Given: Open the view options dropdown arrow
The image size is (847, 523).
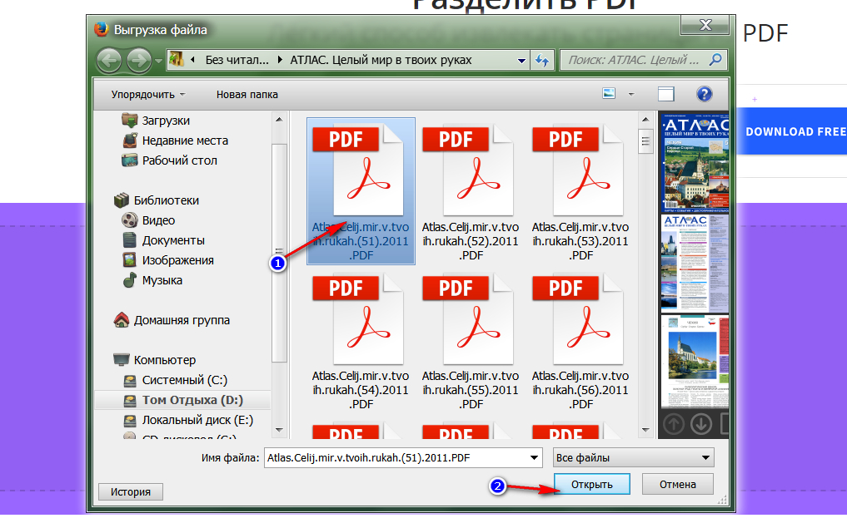Looking at the screenshot, I should [631, 94].
